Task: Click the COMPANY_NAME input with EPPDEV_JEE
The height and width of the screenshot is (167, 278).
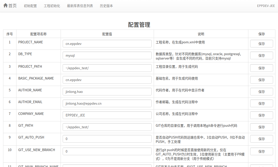Action: (107, 115)
